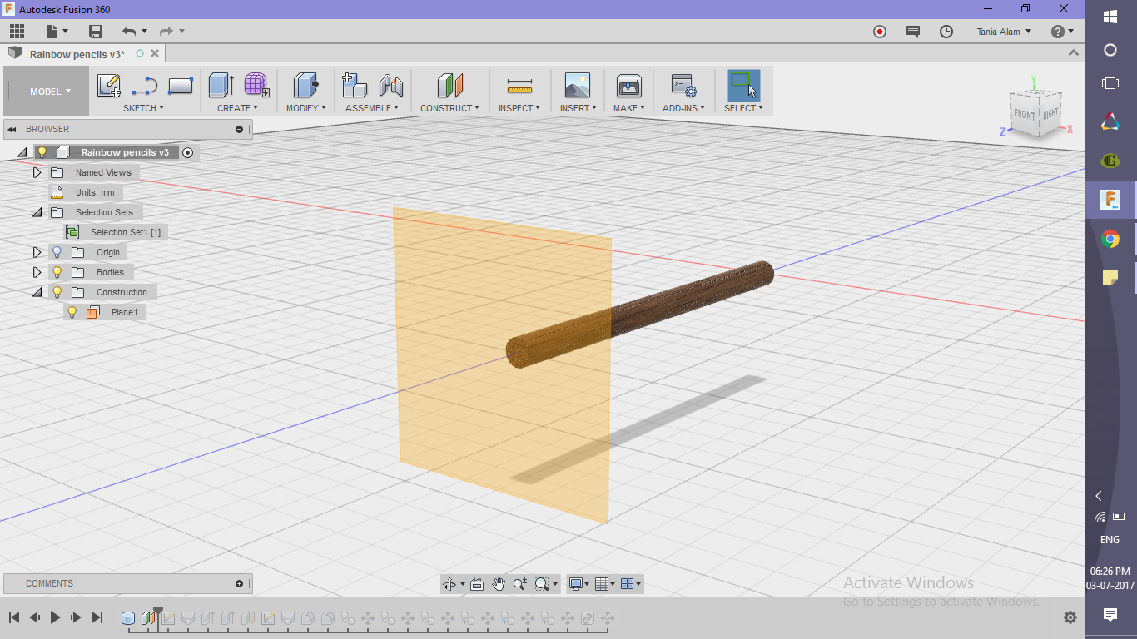This screenshot has width=1137, height=639.
Task: Open the CREATE menu
Action: (237, 108)
